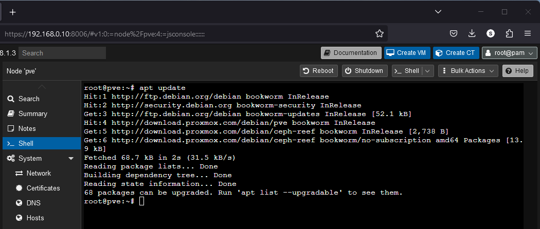Open Hosts under System
Viewport: 540px width, 229px height.
tap(41, 218)
